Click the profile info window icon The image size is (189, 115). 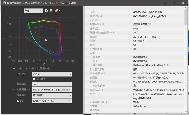[5, 3]
